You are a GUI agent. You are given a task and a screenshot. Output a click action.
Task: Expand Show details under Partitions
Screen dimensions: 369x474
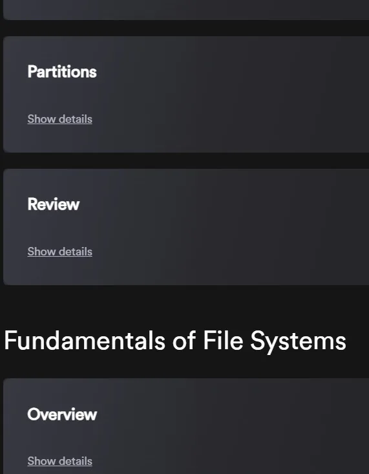click(60, 119)
